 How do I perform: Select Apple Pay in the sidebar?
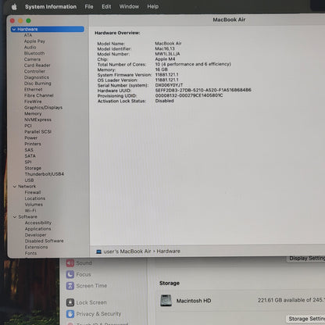tap(34, 41)
